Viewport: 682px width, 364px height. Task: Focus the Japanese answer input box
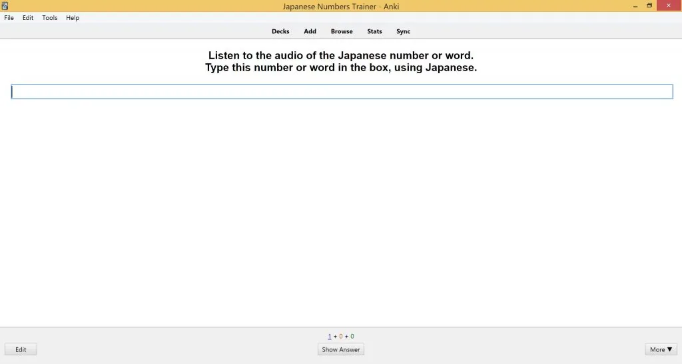tap(342, 92)
